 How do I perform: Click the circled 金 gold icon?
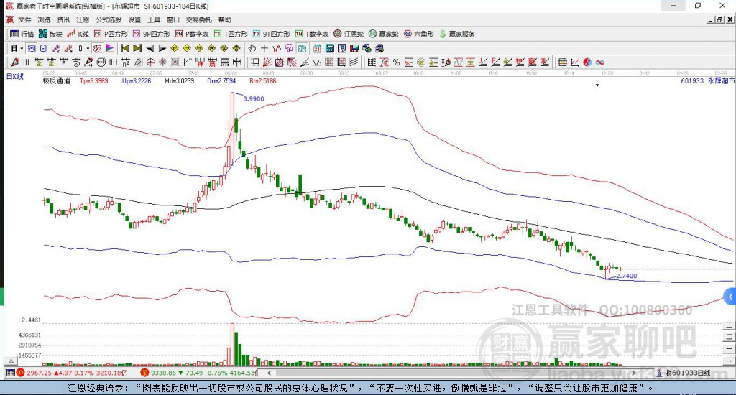point(421,62)
